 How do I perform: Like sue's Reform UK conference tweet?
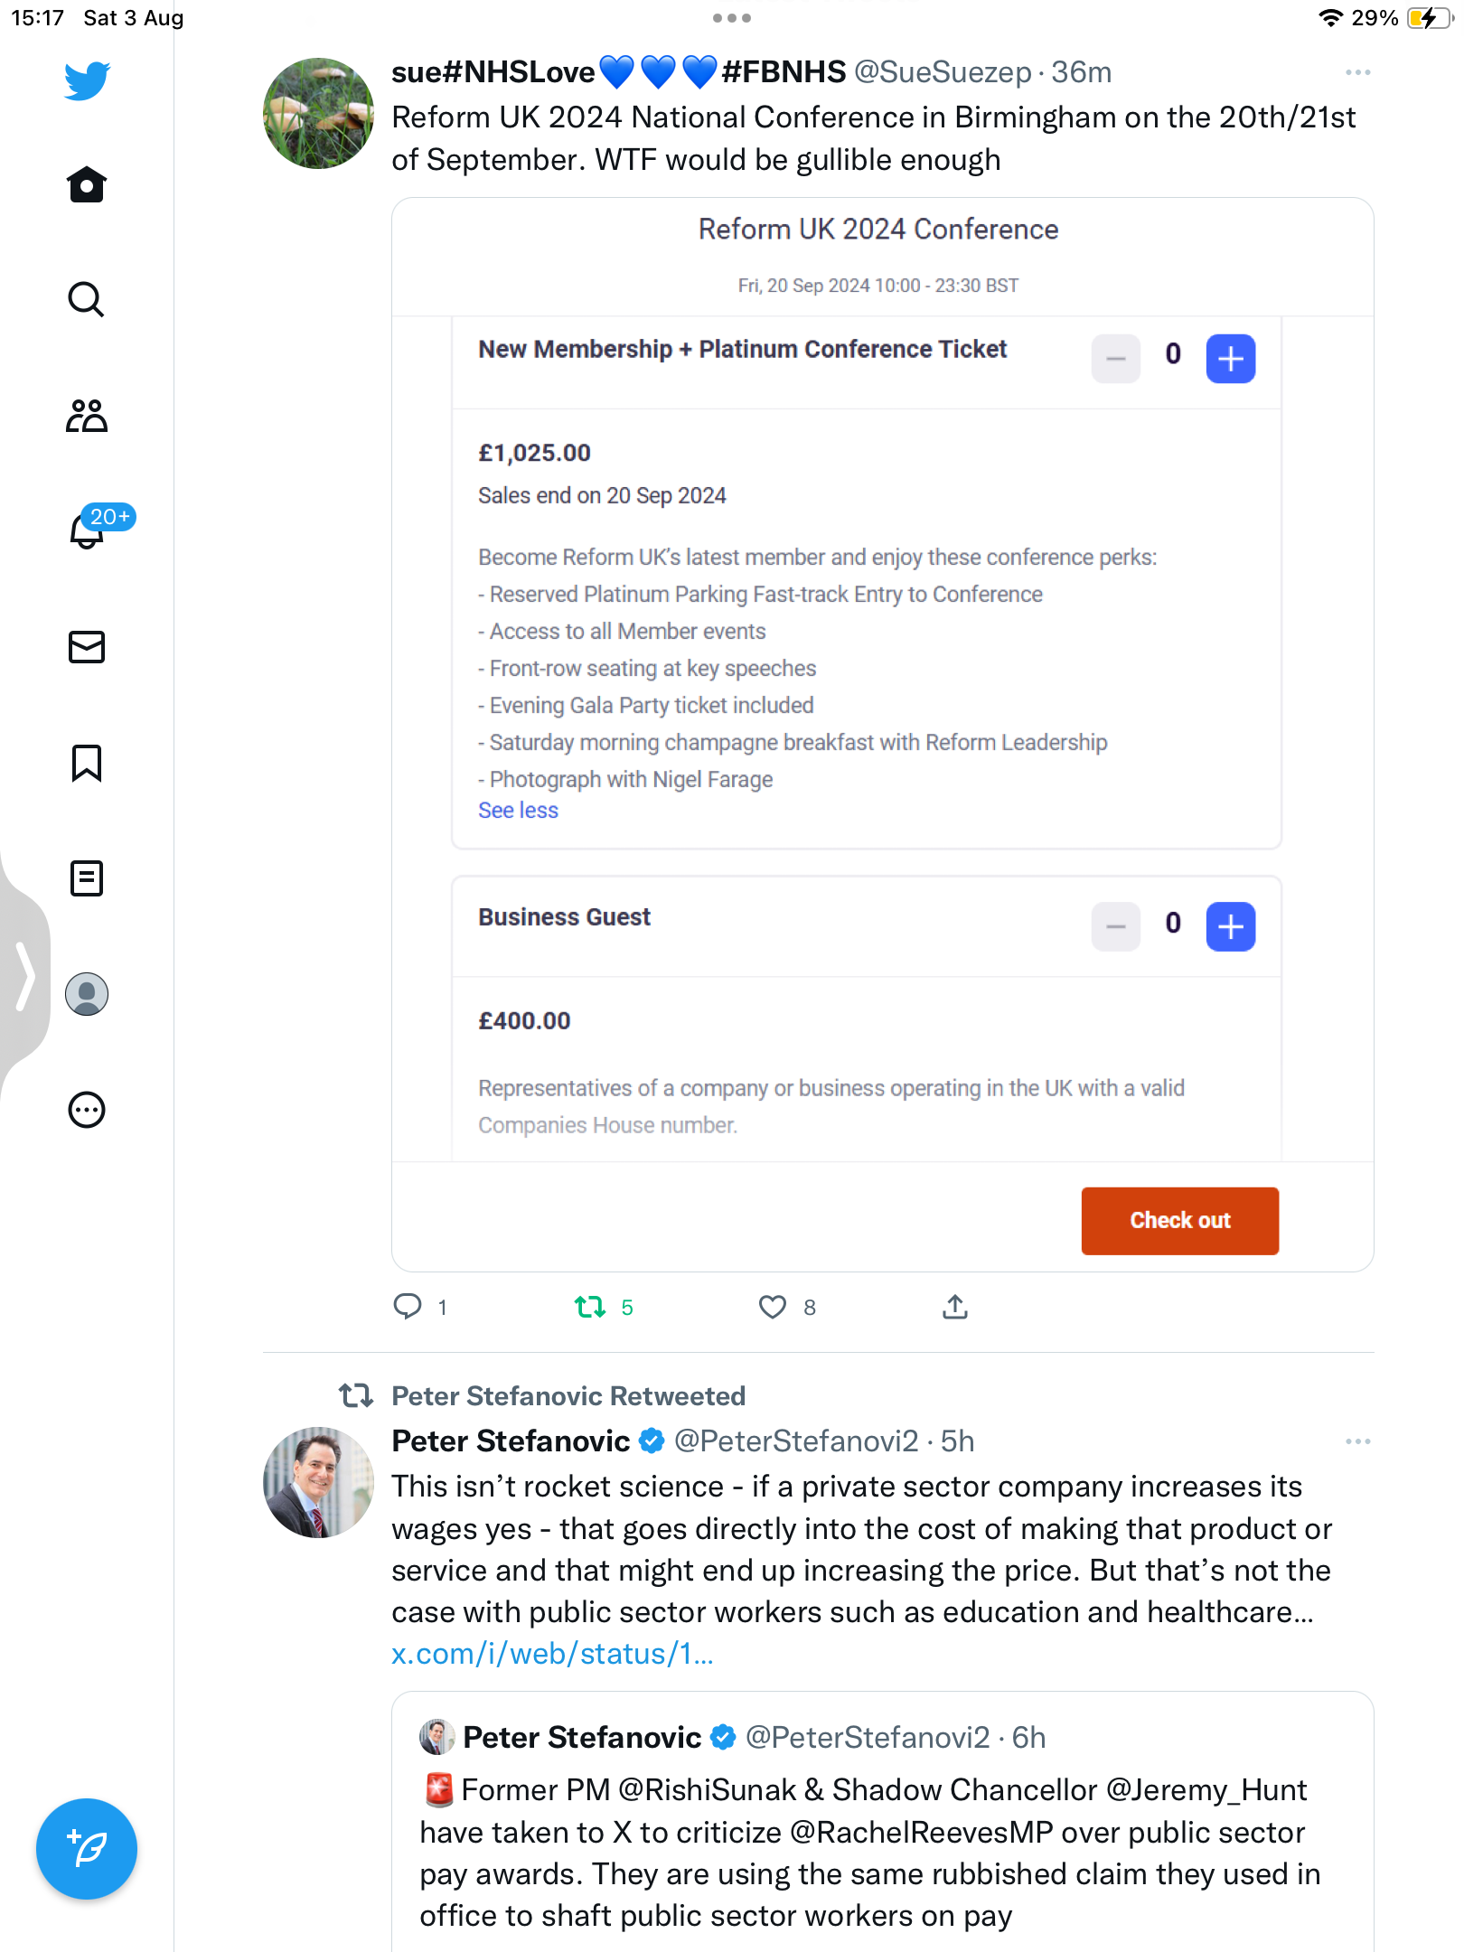[x=773, y=1307]
